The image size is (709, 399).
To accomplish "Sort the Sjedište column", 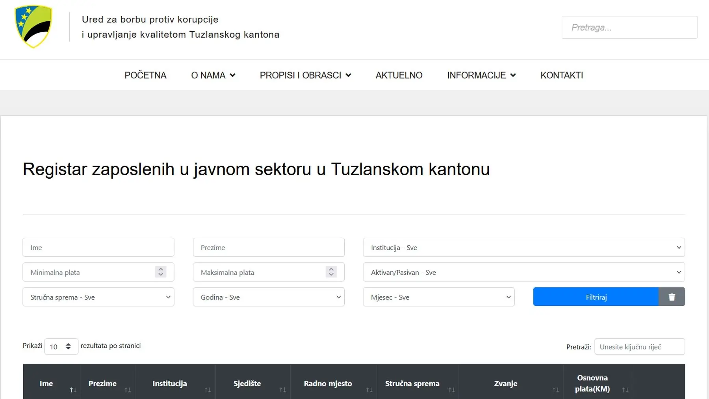I will pyautogui.click(x=283, y=390).
